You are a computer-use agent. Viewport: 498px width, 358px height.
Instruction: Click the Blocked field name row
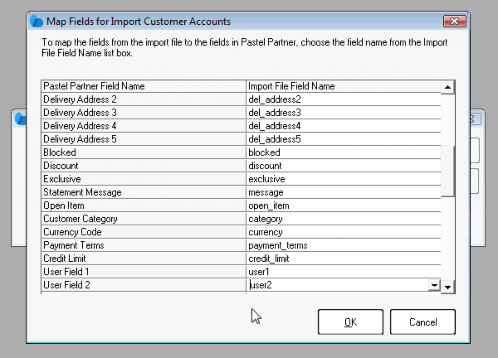(143, 153)
